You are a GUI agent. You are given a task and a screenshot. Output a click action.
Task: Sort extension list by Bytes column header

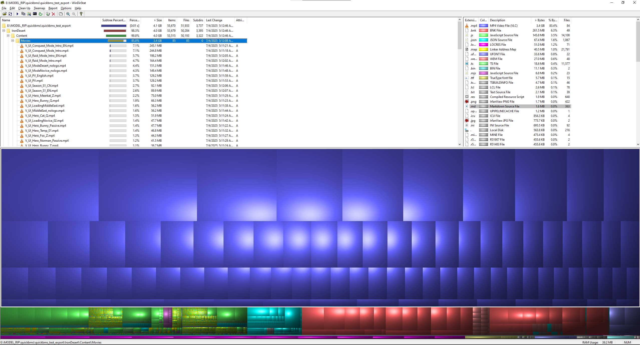click(538, 20)
